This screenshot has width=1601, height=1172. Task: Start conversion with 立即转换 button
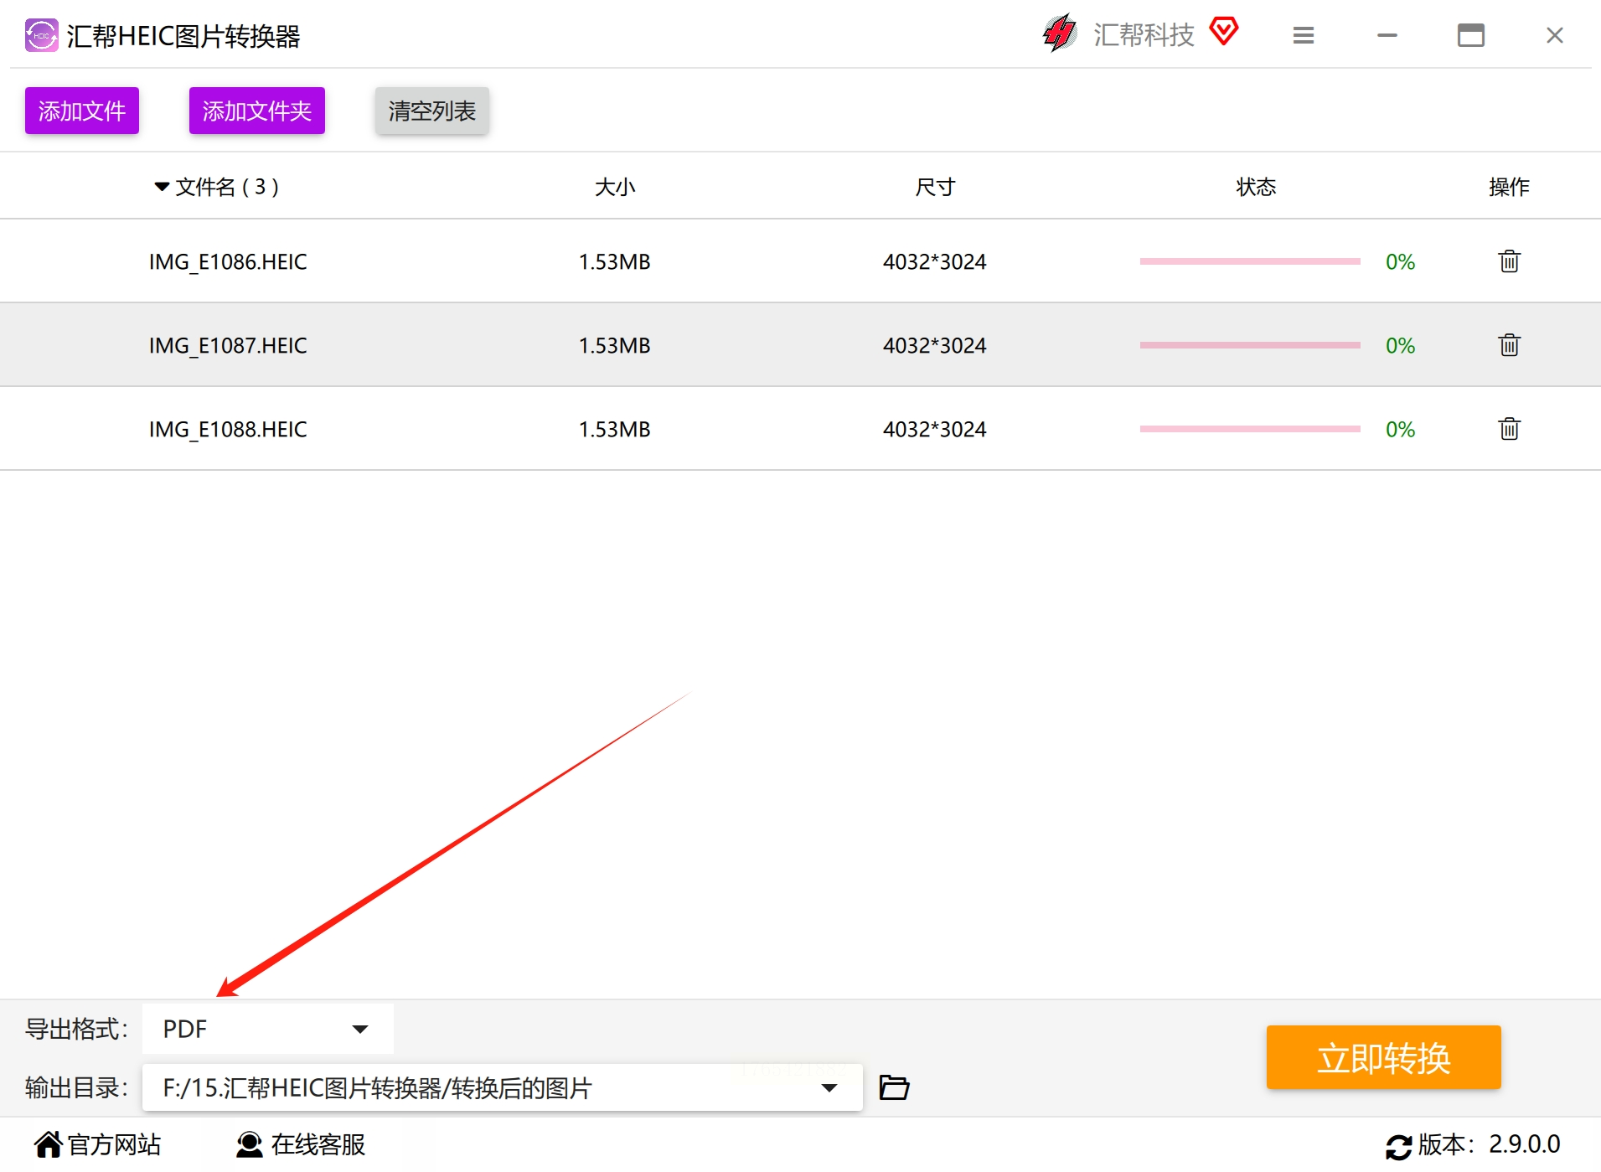[x=1384, y=1057]
